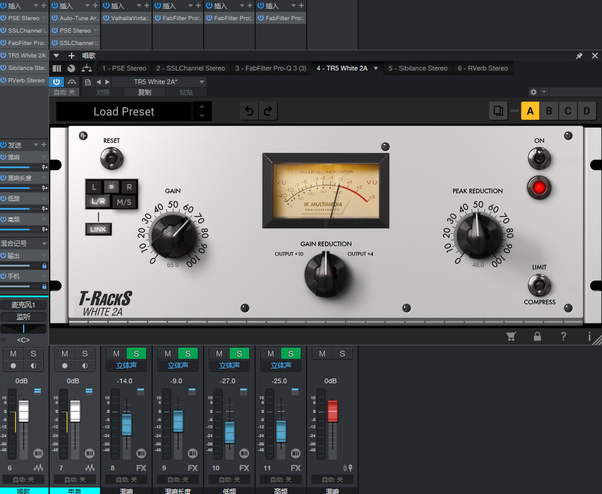The width and height of the screenshot is (602, 494).
Task: Flip the LIMIT/COMPRESS switch
Action: point(539,285)
